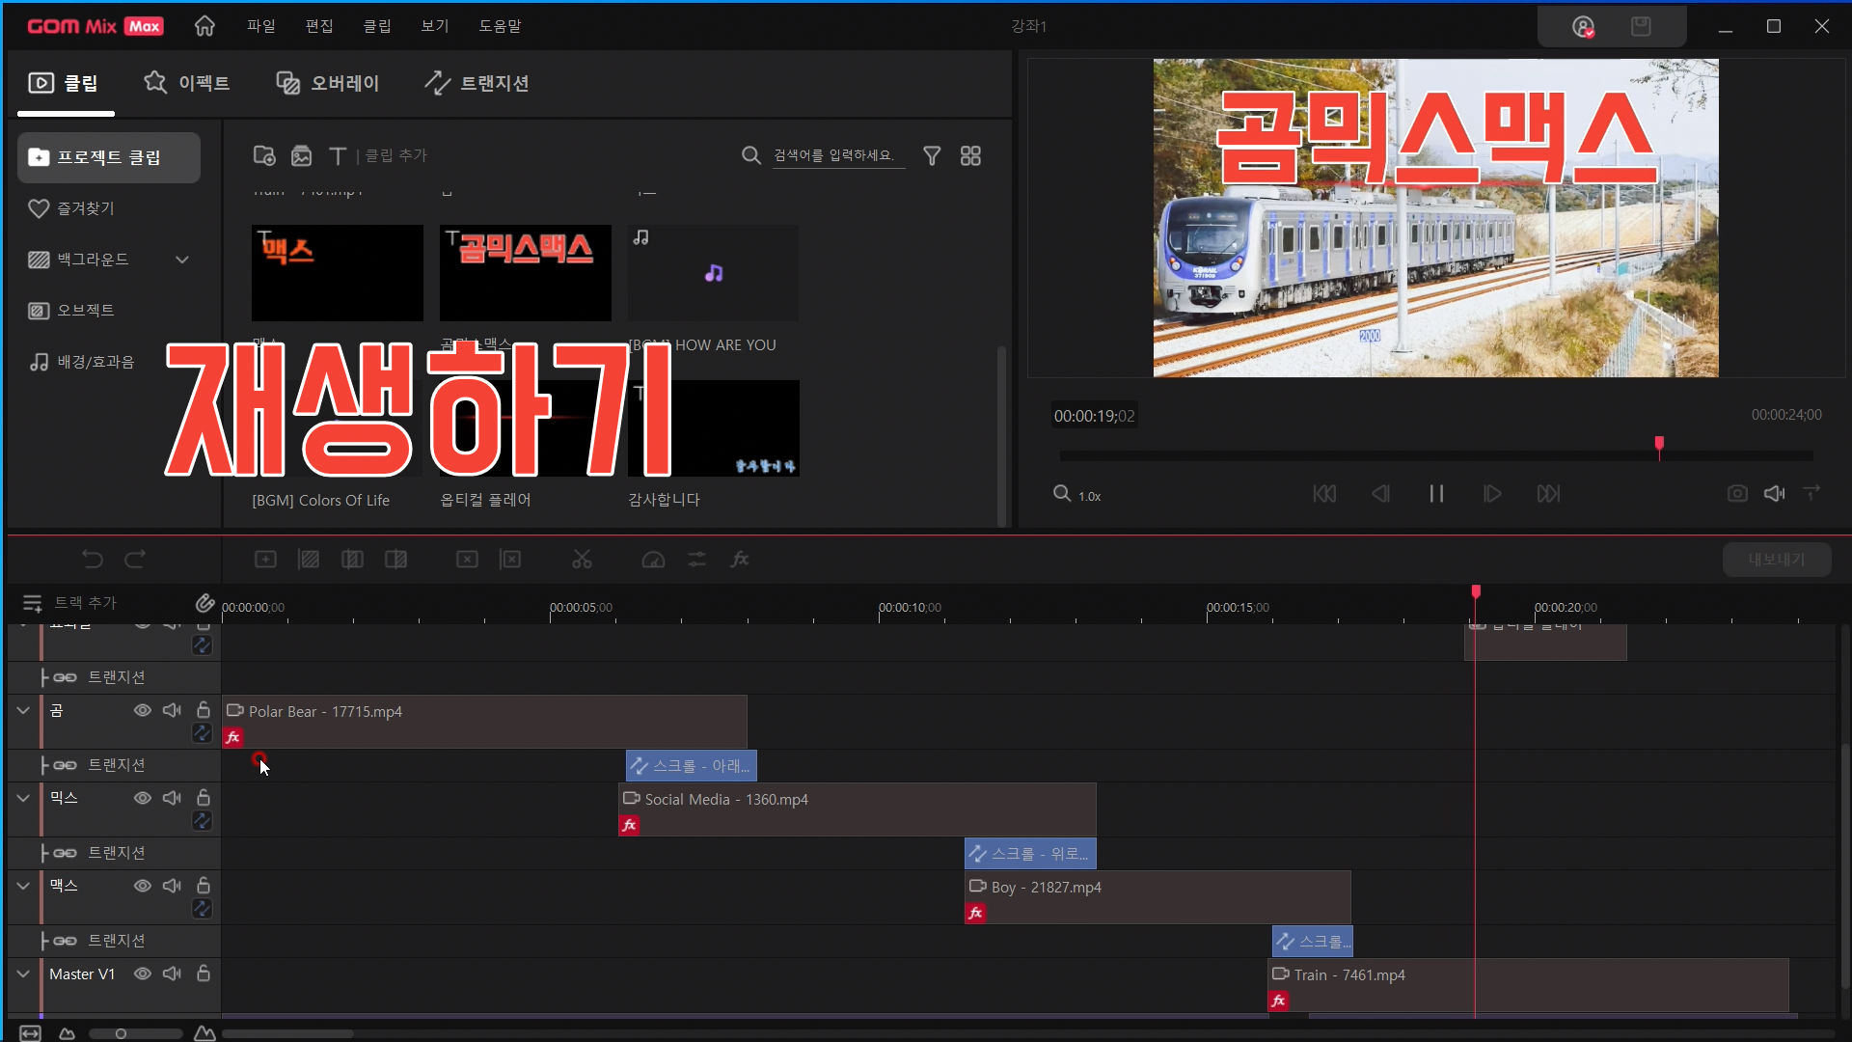
Task: Collapse the Master V1 track
Action: click(x=23, y=974)
